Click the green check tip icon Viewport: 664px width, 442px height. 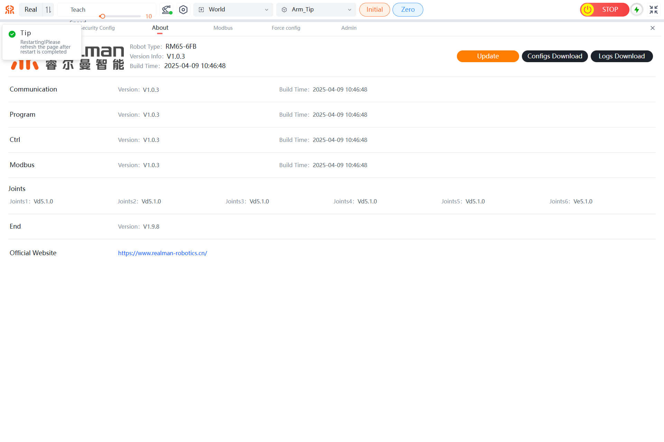[x=12, y=34]
